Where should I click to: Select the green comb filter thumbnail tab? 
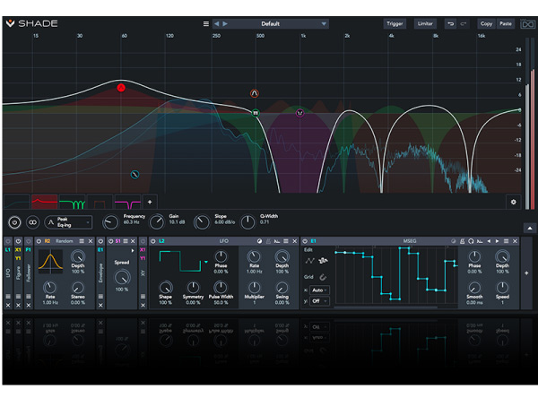point(72,202)
